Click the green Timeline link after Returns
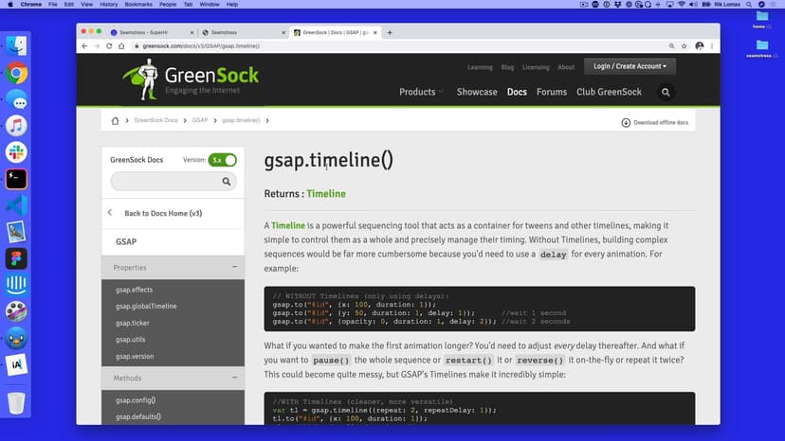Image resolution: width=785 pixels, height=441 pixels. click(325, 194)
